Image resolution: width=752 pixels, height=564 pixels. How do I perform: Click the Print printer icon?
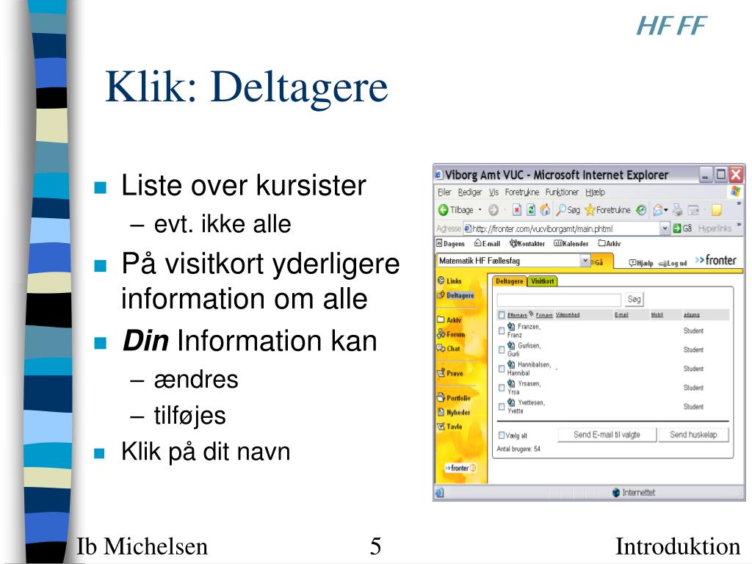[677, 210]
